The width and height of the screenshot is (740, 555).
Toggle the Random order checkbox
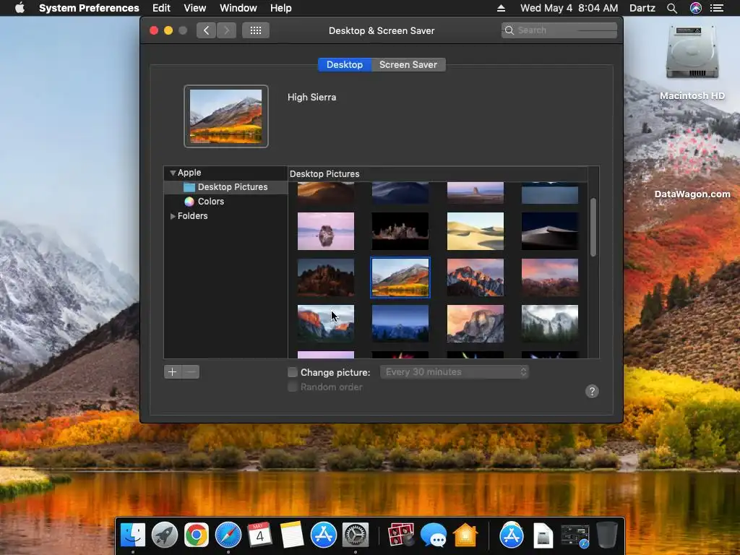tap(293, 387)
